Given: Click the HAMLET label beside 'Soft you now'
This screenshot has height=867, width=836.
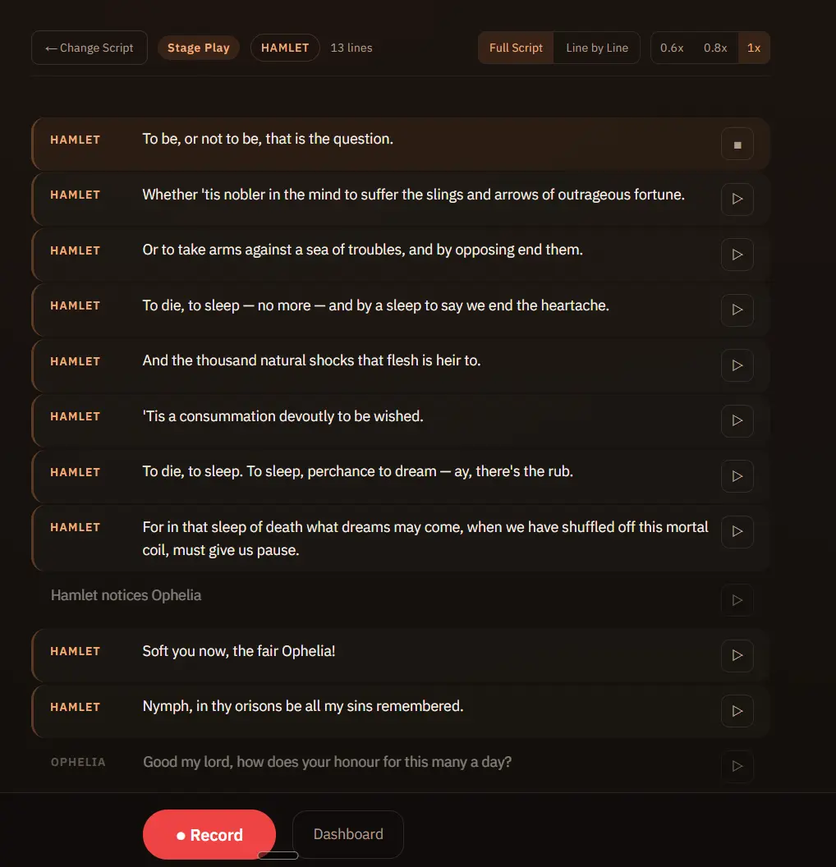Looking at the screenshot, I should tap(76, 651).
